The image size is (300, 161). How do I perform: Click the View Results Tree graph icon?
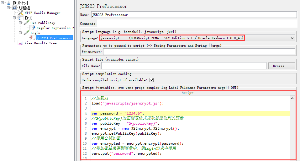point(20,43)
